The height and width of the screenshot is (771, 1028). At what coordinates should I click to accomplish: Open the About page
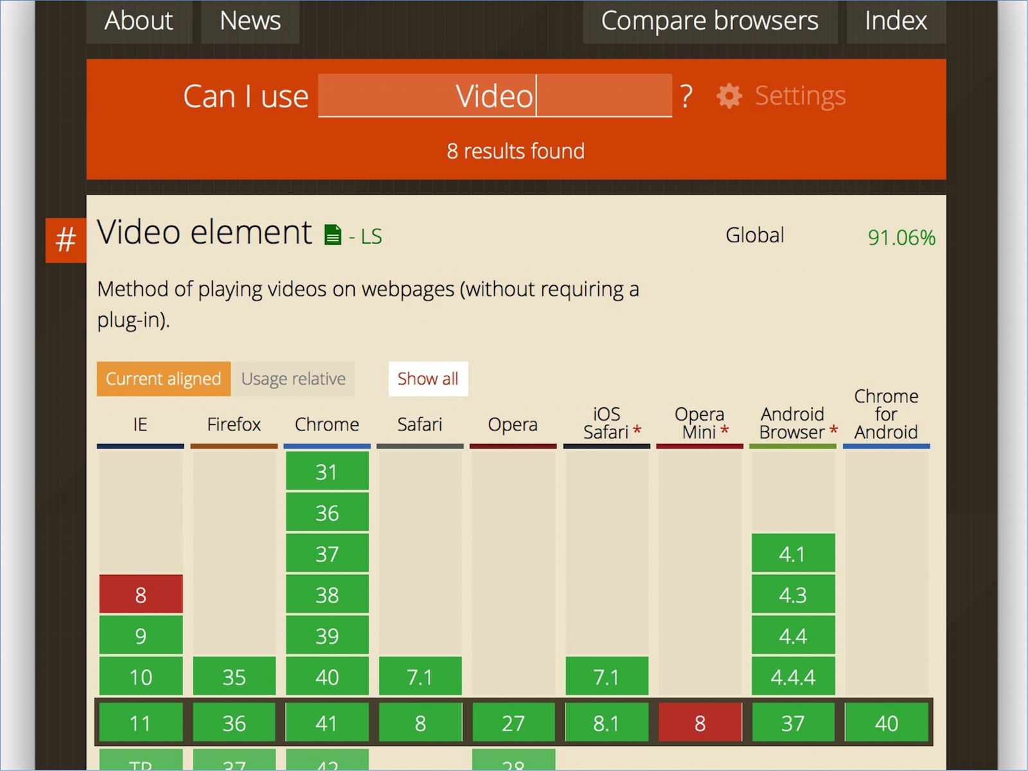tap(139, 21)
